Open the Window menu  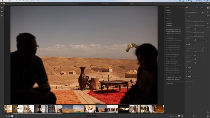click(x=33, y=1)
